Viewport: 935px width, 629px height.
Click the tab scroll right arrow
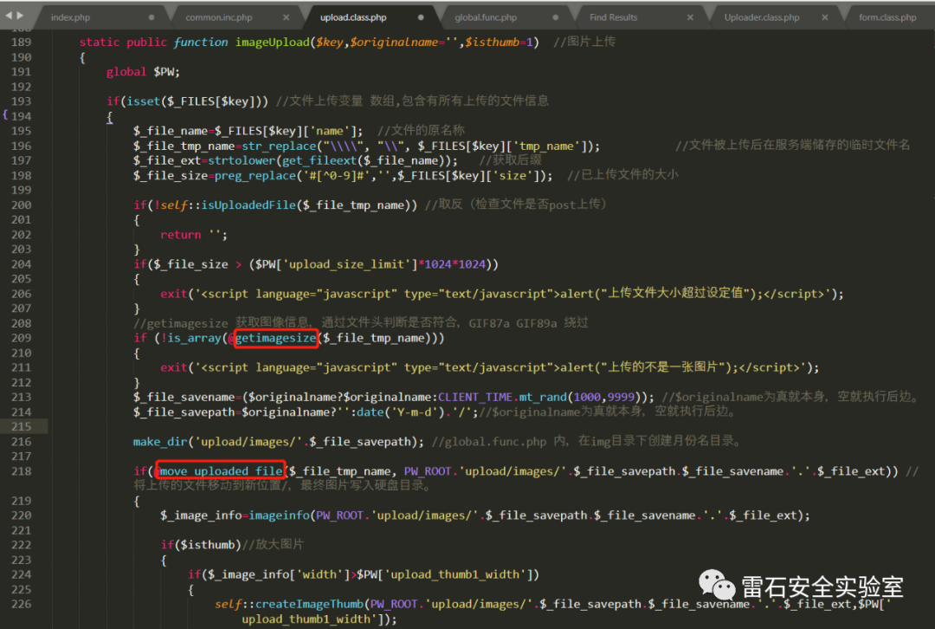click(x=20, y=15)
